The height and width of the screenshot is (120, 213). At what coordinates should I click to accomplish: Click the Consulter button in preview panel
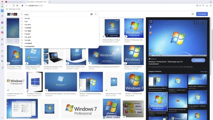[x=198, y=60]
